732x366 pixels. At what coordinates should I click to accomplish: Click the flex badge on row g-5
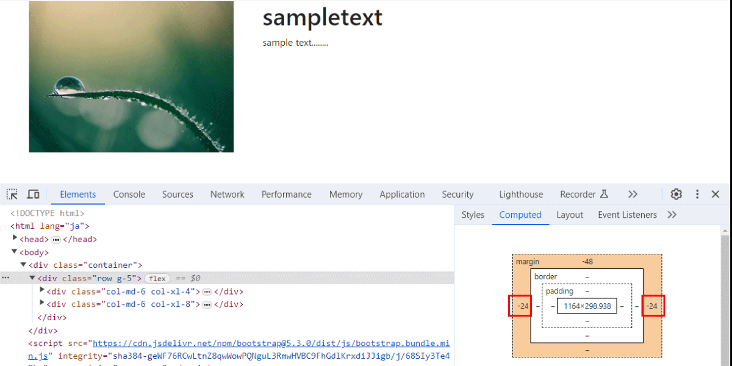point(157,278)
